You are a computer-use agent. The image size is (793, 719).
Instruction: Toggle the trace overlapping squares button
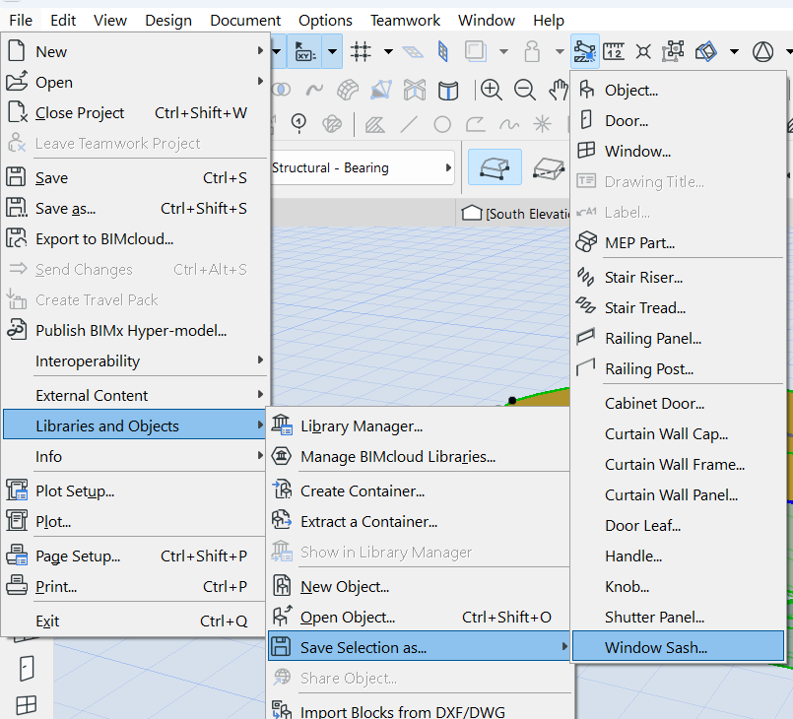(476, 51)
